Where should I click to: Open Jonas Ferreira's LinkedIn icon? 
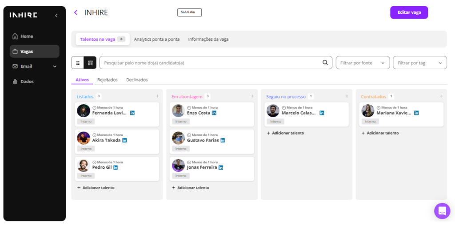click(x=221, y=168)
